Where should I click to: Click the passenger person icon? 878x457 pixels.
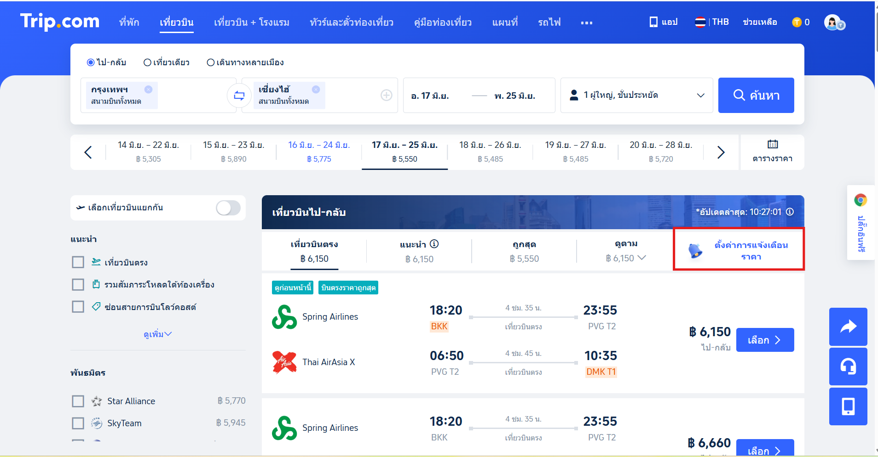(574, 95)
